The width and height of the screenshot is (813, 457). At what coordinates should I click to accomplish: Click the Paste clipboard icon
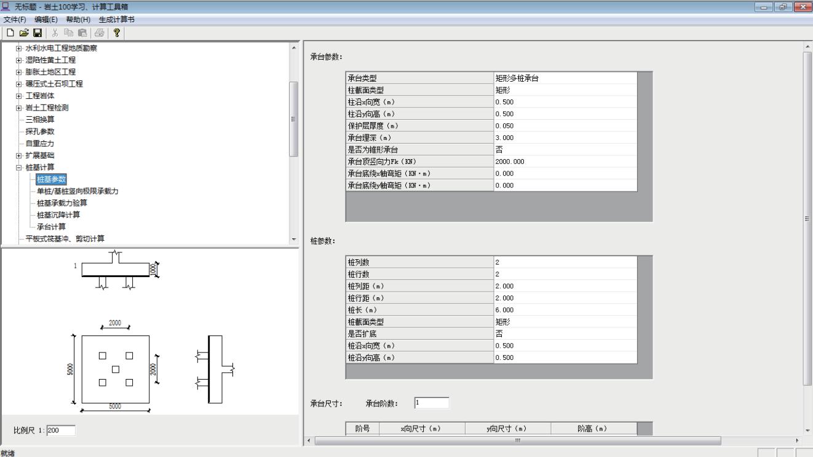pos(81,33)
